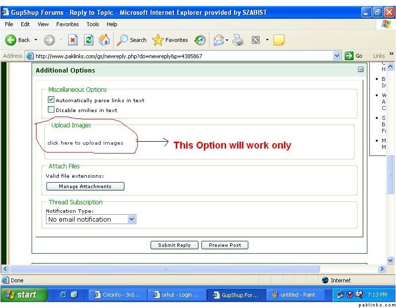Expand the Address bar dropdown arrow
The height and width of the screenshot is (308, 396).
point(337,56)
